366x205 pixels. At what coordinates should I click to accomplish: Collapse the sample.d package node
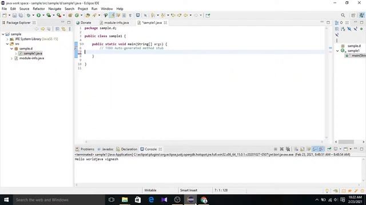(11, 48)
